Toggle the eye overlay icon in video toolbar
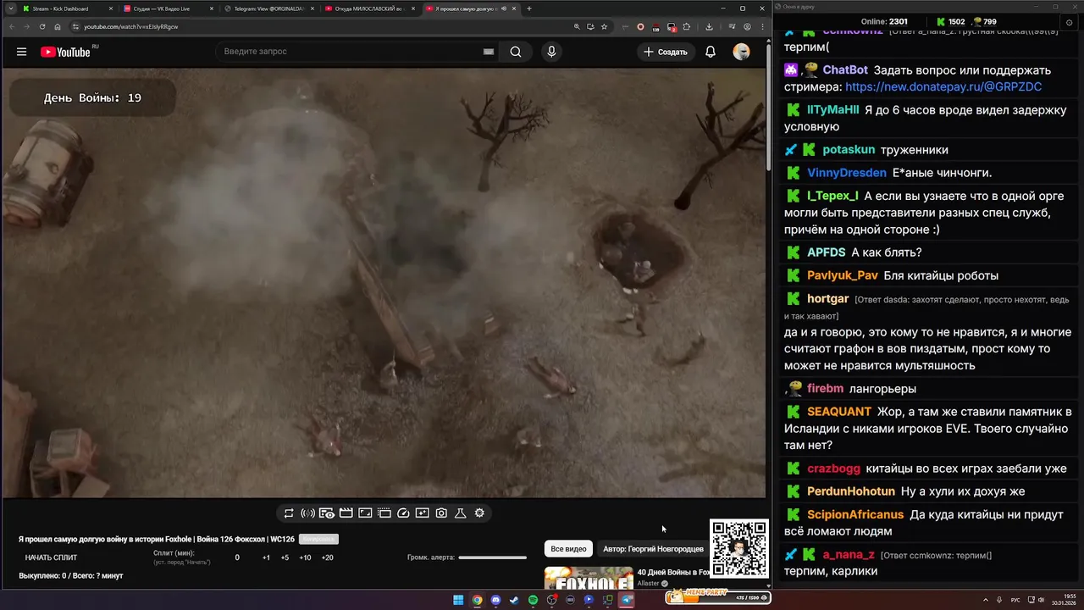1084x610 pixels. (327, 513)
